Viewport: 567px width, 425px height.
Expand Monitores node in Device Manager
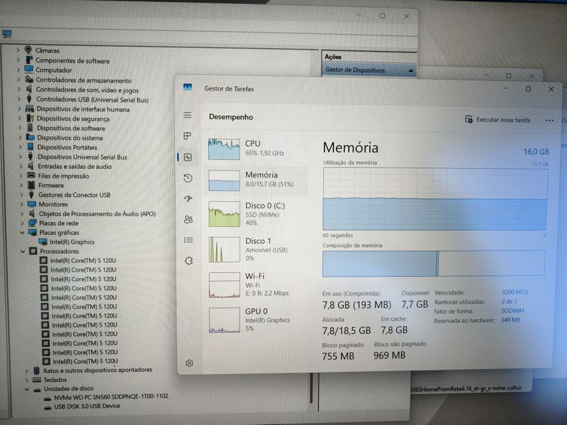click(x=22, y=204)
